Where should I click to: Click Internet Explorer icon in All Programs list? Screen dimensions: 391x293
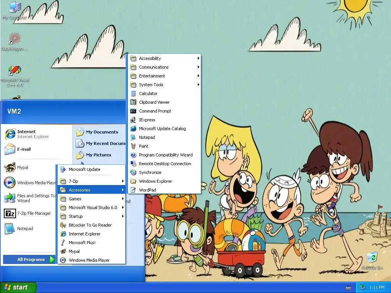tap(63, 234)
